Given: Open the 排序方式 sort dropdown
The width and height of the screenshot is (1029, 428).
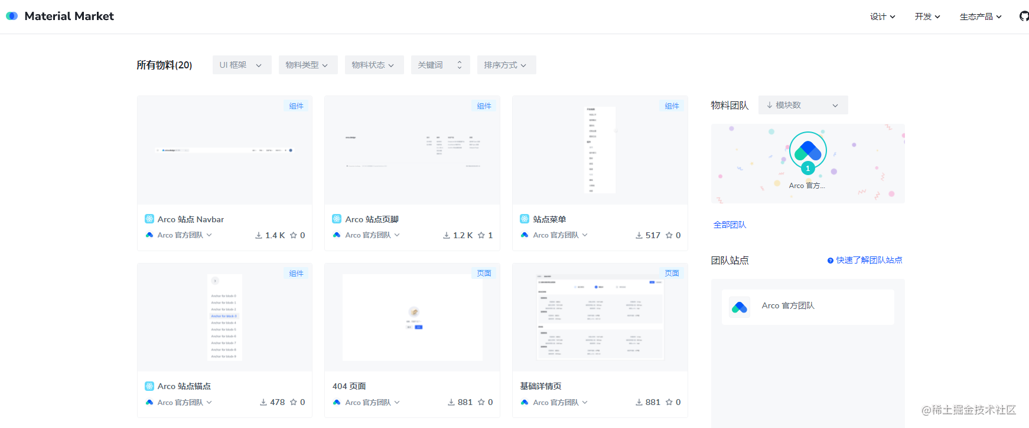Looking at the screenshot, I should point(507,65).
